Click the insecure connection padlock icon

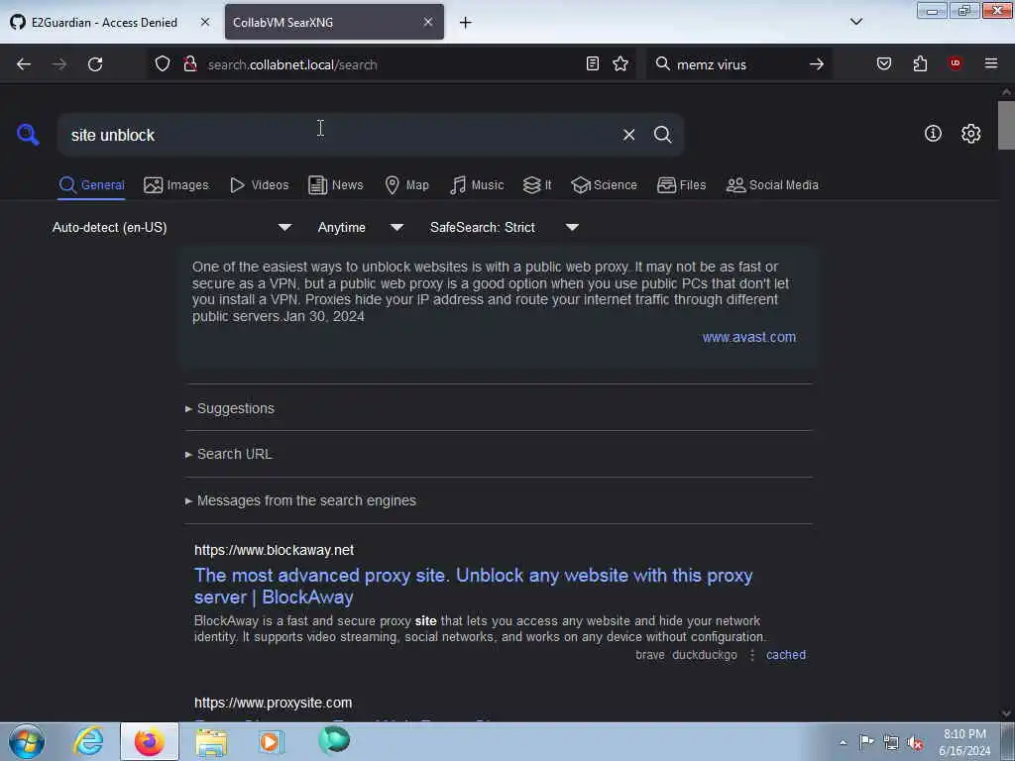(x=189, y=64)
